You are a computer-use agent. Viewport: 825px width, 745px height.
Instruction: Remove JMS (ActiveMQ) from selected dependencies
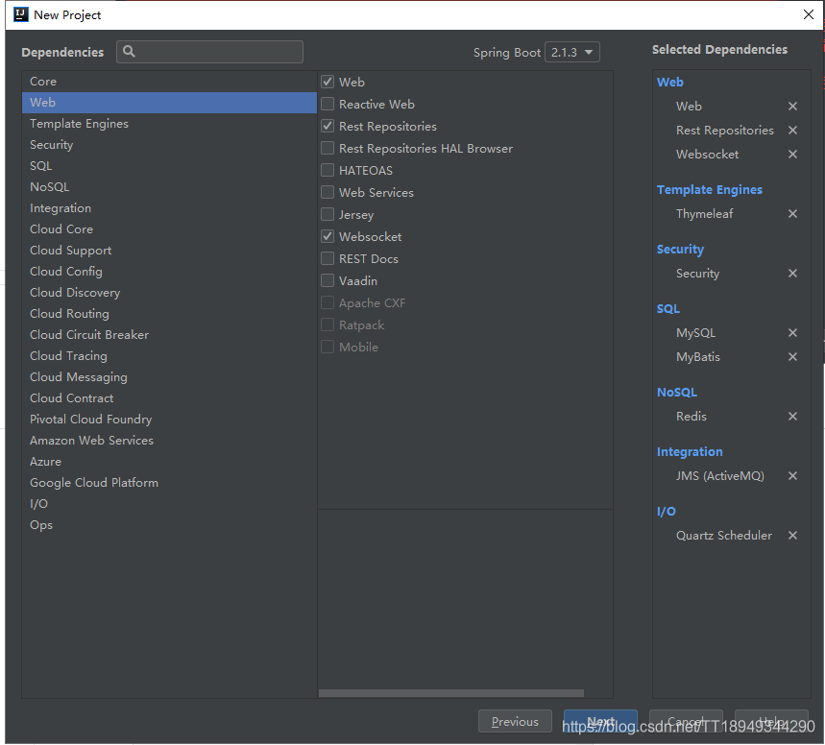coord(792,475)
